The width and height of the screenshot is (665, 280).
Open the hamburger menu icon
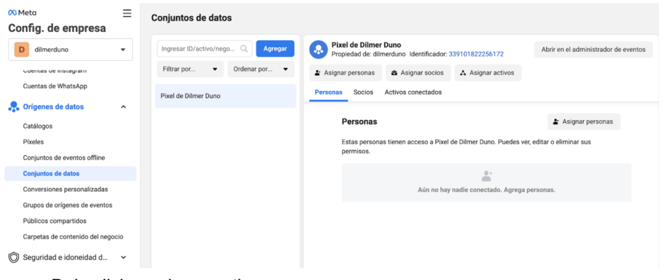pyautogui.click(x=127, y=14)
